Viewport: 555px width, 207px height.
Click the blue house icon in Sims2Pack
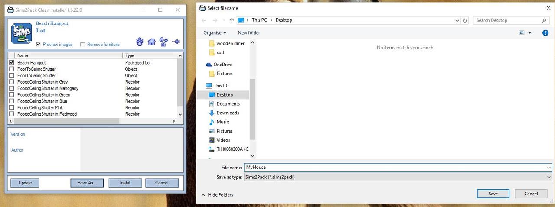[x=151, y=42]
